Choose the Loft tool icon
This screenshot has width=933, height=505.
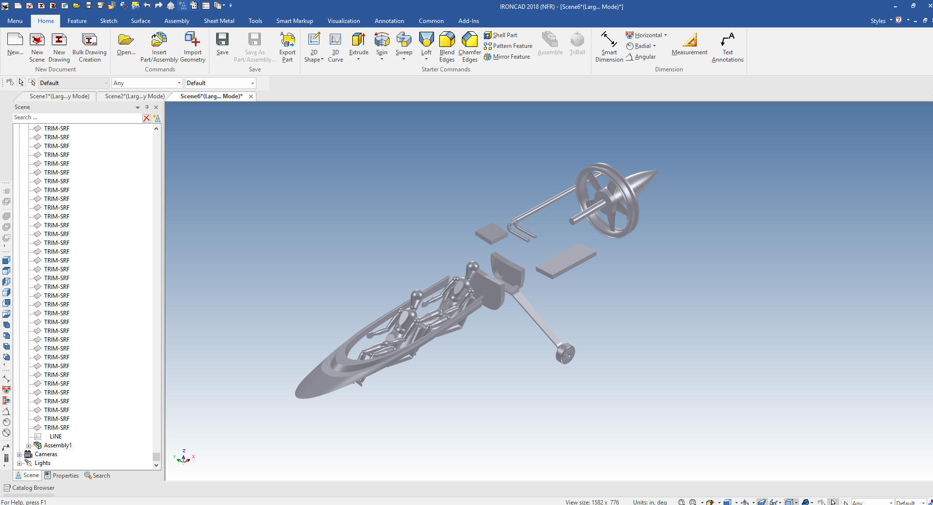pos(426,40)
